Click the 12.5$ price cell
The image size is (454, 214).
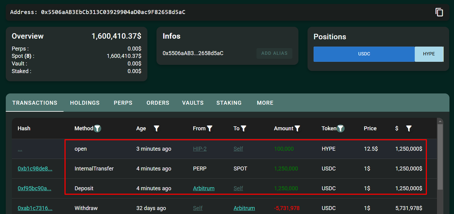coord(371,149)
